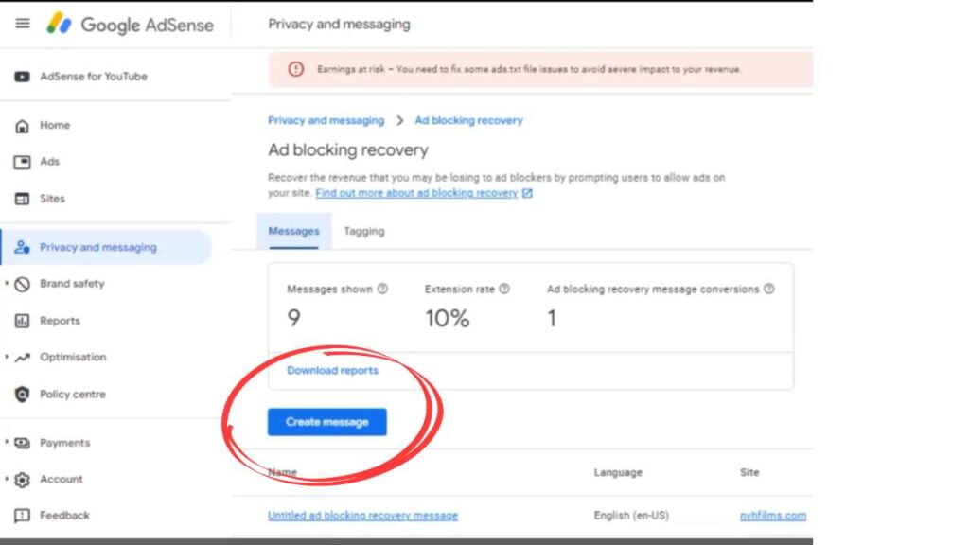Click the Payments money icon
This screenshot has height=545, width=969.
[x=23, y=443]
